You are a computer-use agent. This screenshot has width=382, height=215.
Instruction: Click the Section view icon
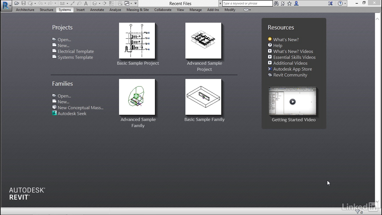tap(104, 3)
